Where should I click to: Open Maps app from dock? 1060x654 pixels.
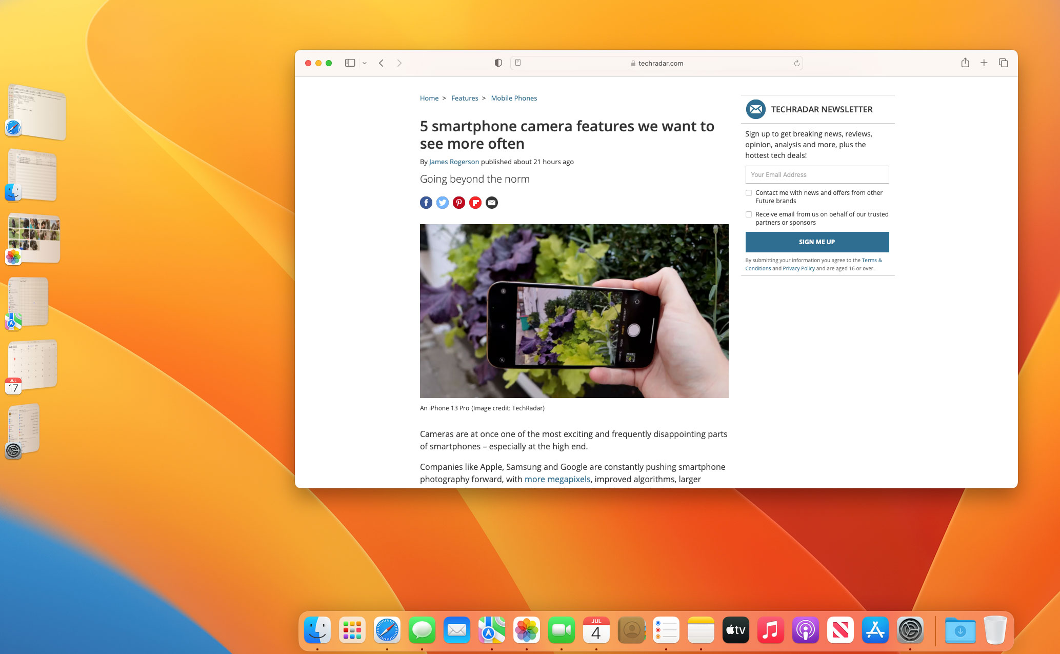(x=491, y=630)
